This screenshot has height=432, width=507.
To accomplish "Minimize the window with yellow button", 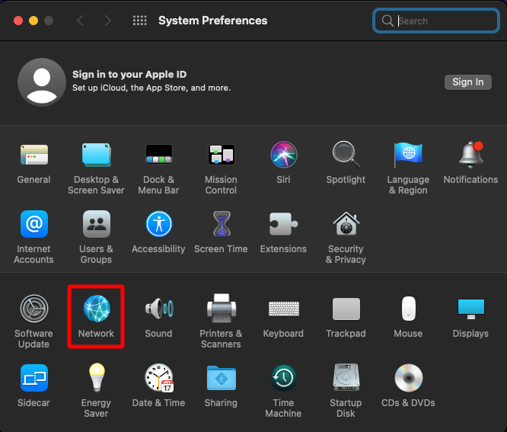I will [x=33, y=21].
